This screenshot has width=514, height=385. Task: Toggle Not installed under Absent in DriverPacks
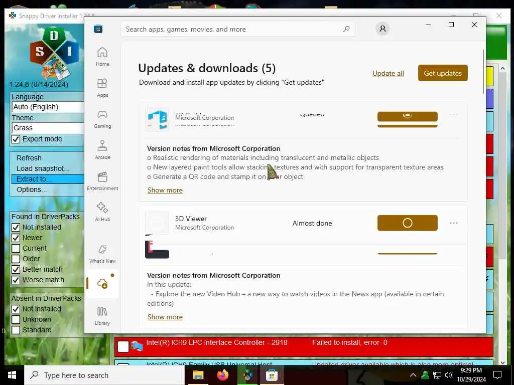[x=16, y=309]
